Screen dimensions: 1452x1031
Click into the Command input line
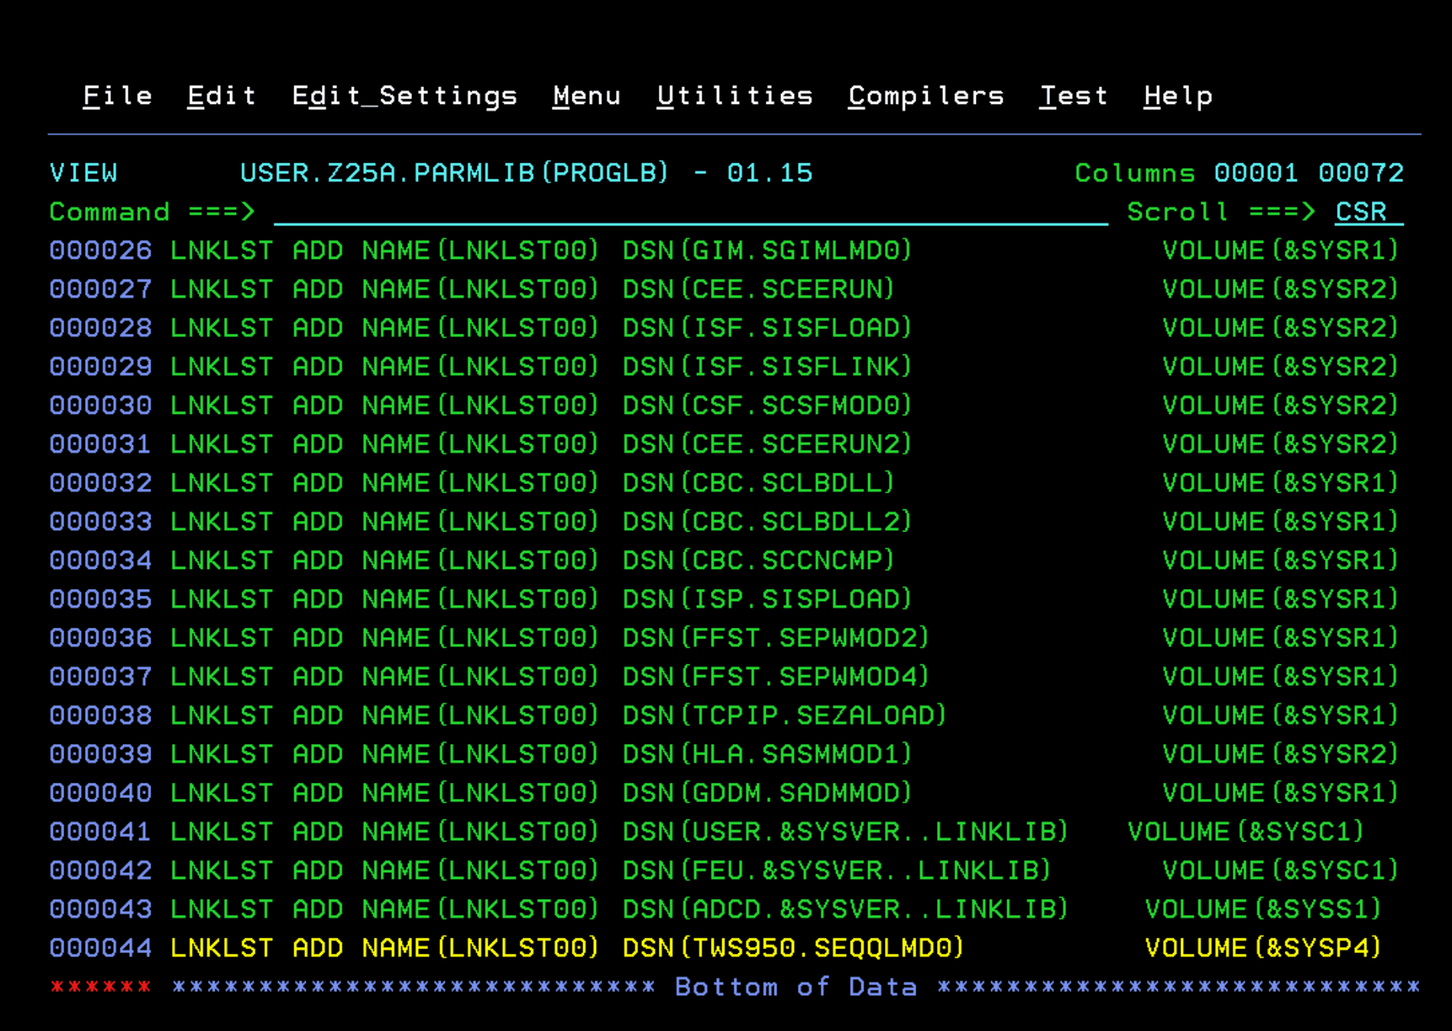click(x=688, y=212)
